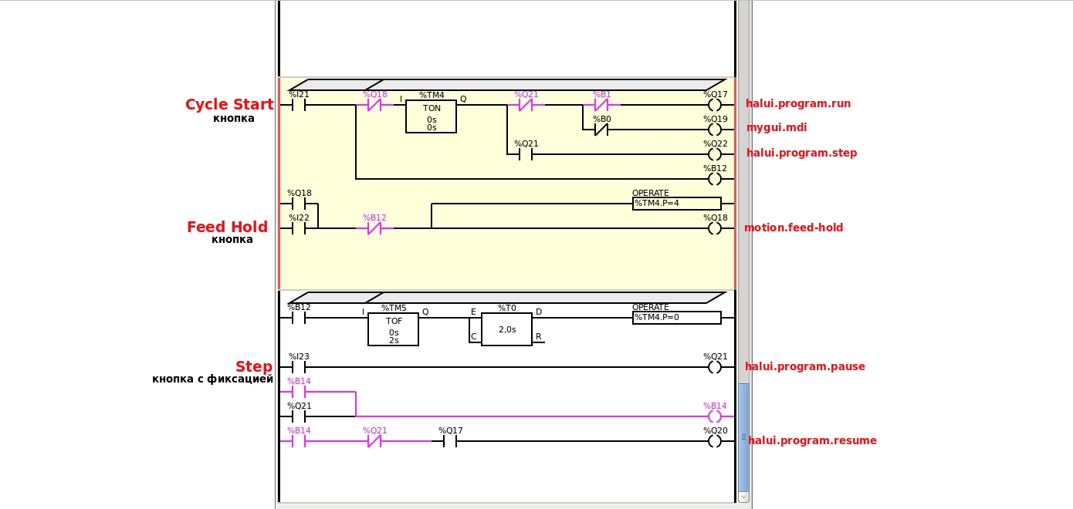The height and width of the screenshot is (509, 1073).
Task: Select the %B0 normally closed contact
Action: point(601,130)
